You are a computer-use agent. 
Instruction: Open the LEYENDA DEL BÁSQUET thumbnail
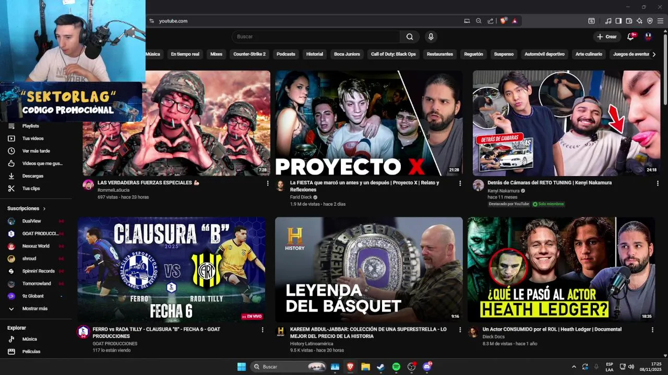(x=369, y=270)
